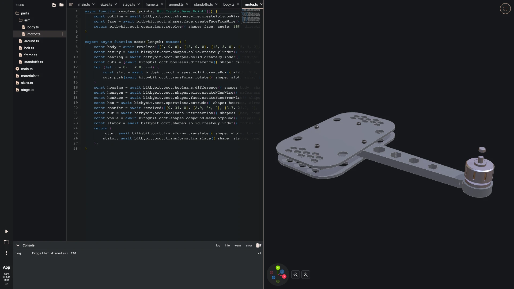Viewport: 514px width, 289px height.
Task: Switch to the frame.ts tab
Action: [x=152, y=4]
